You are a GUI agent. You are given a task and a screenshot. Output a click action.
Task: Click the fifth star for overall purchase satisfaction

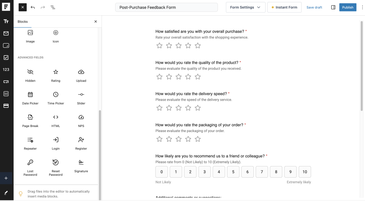tap(197, 46)
